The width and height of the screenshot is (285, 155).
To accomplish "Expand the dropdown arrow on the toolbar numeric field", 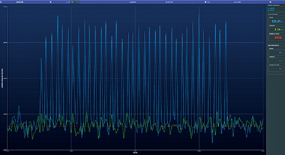I will point(78,2).
